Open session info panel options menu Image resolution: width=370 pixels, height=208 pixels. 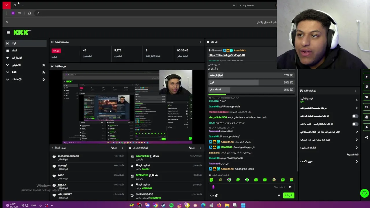(200, 42)
